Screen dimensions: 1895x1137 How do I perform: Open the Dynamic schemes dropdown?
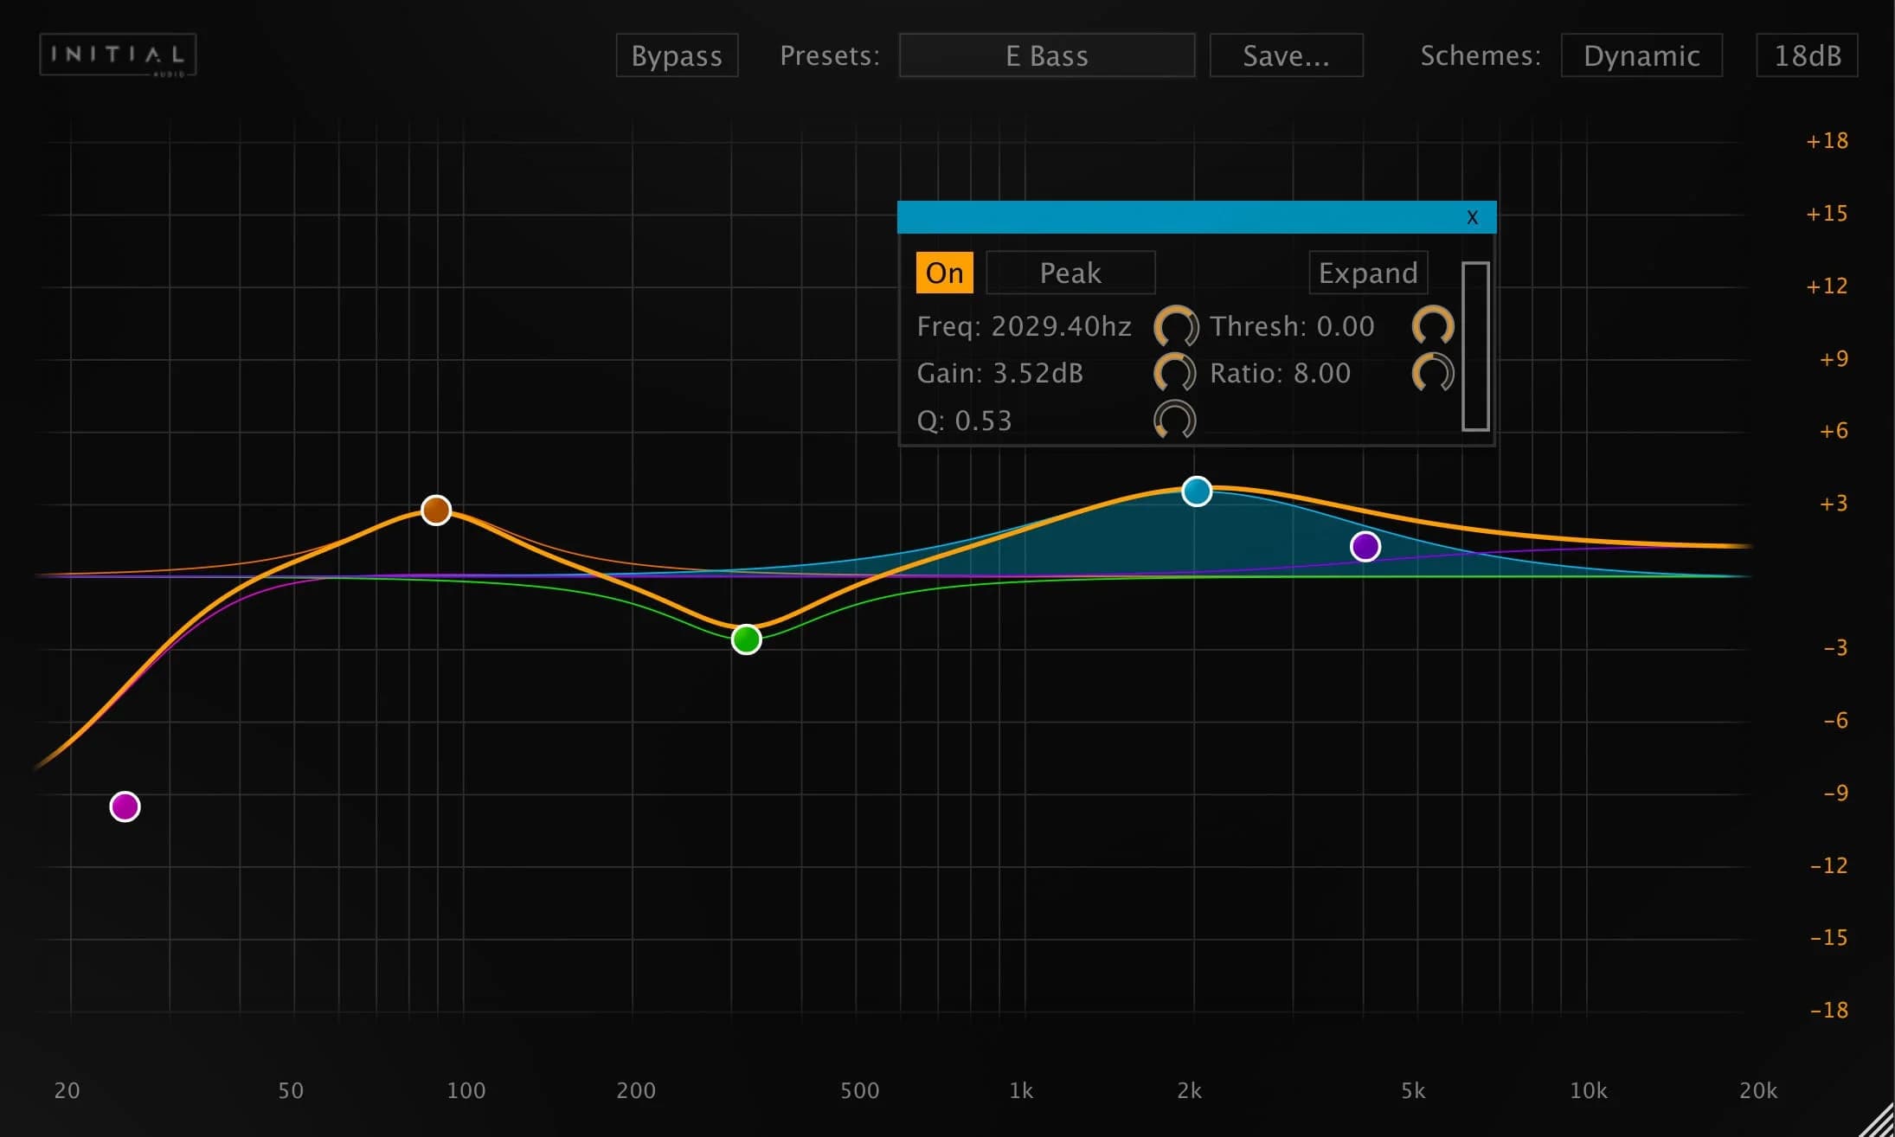(x=1641, y=55)
